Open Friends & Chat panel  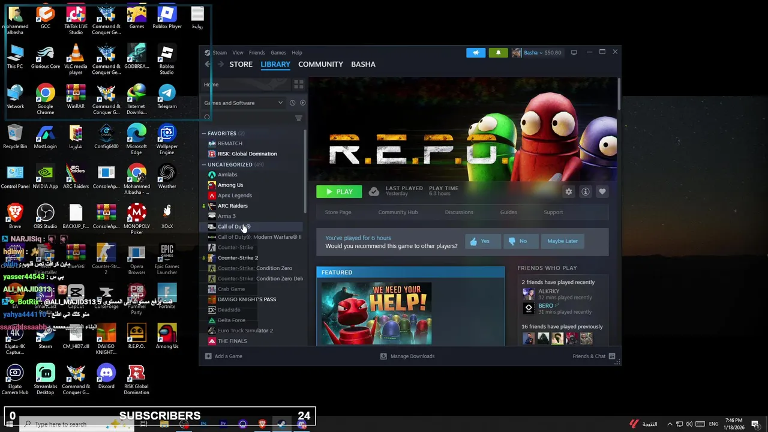click(594, 356)
